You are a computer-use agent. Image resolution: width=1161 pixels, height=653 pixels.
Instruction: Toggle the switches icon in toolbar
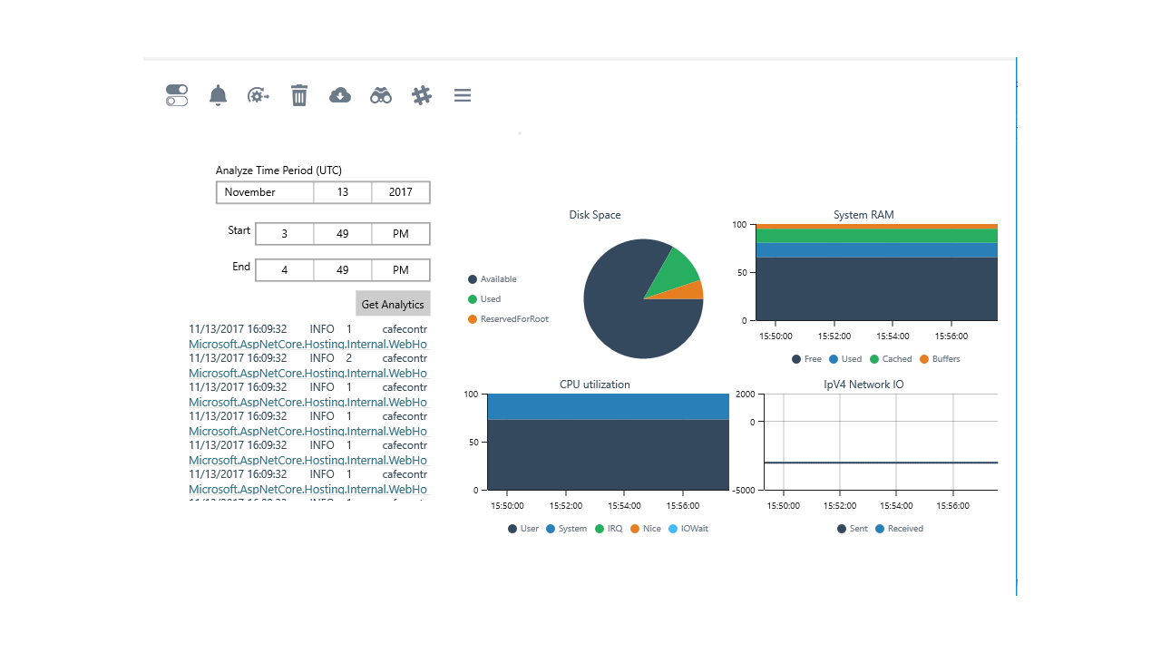tap(177, 95)
